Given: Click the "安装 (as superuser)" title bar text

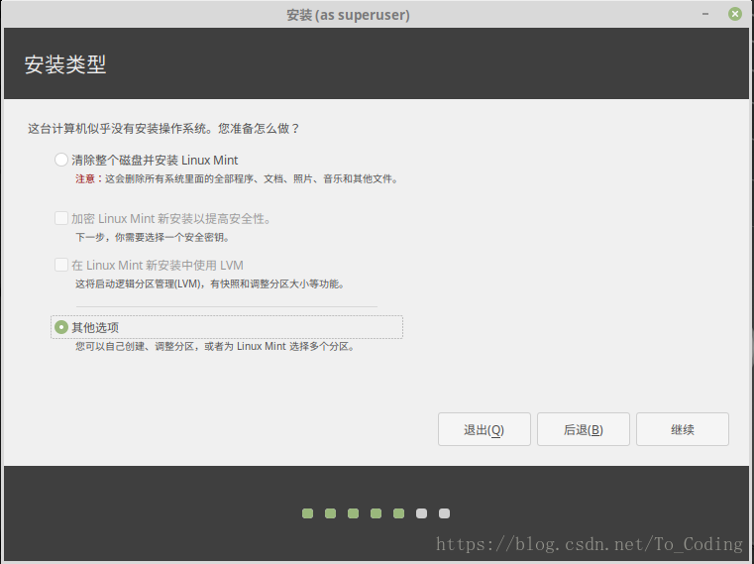Looking at the screenshot, I should [x=348, y=15].
